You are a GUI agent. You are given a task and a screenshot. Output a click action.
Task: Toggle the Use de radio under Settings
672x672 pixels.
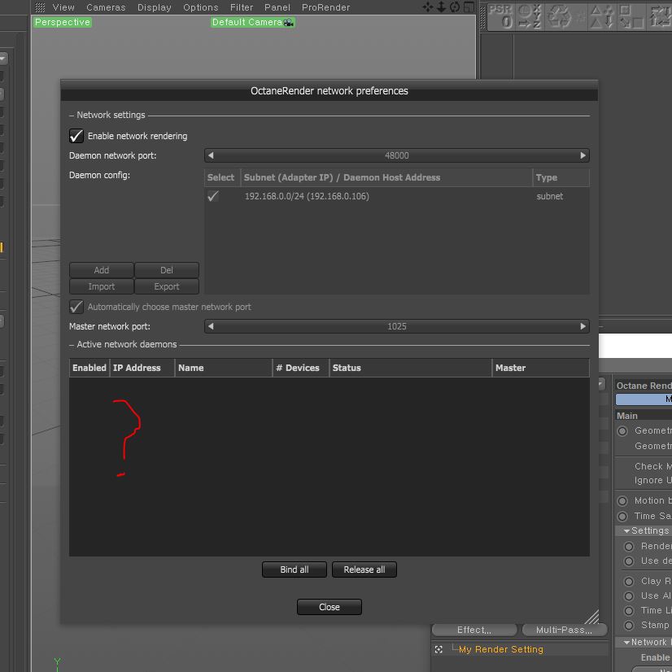(629, 561)
